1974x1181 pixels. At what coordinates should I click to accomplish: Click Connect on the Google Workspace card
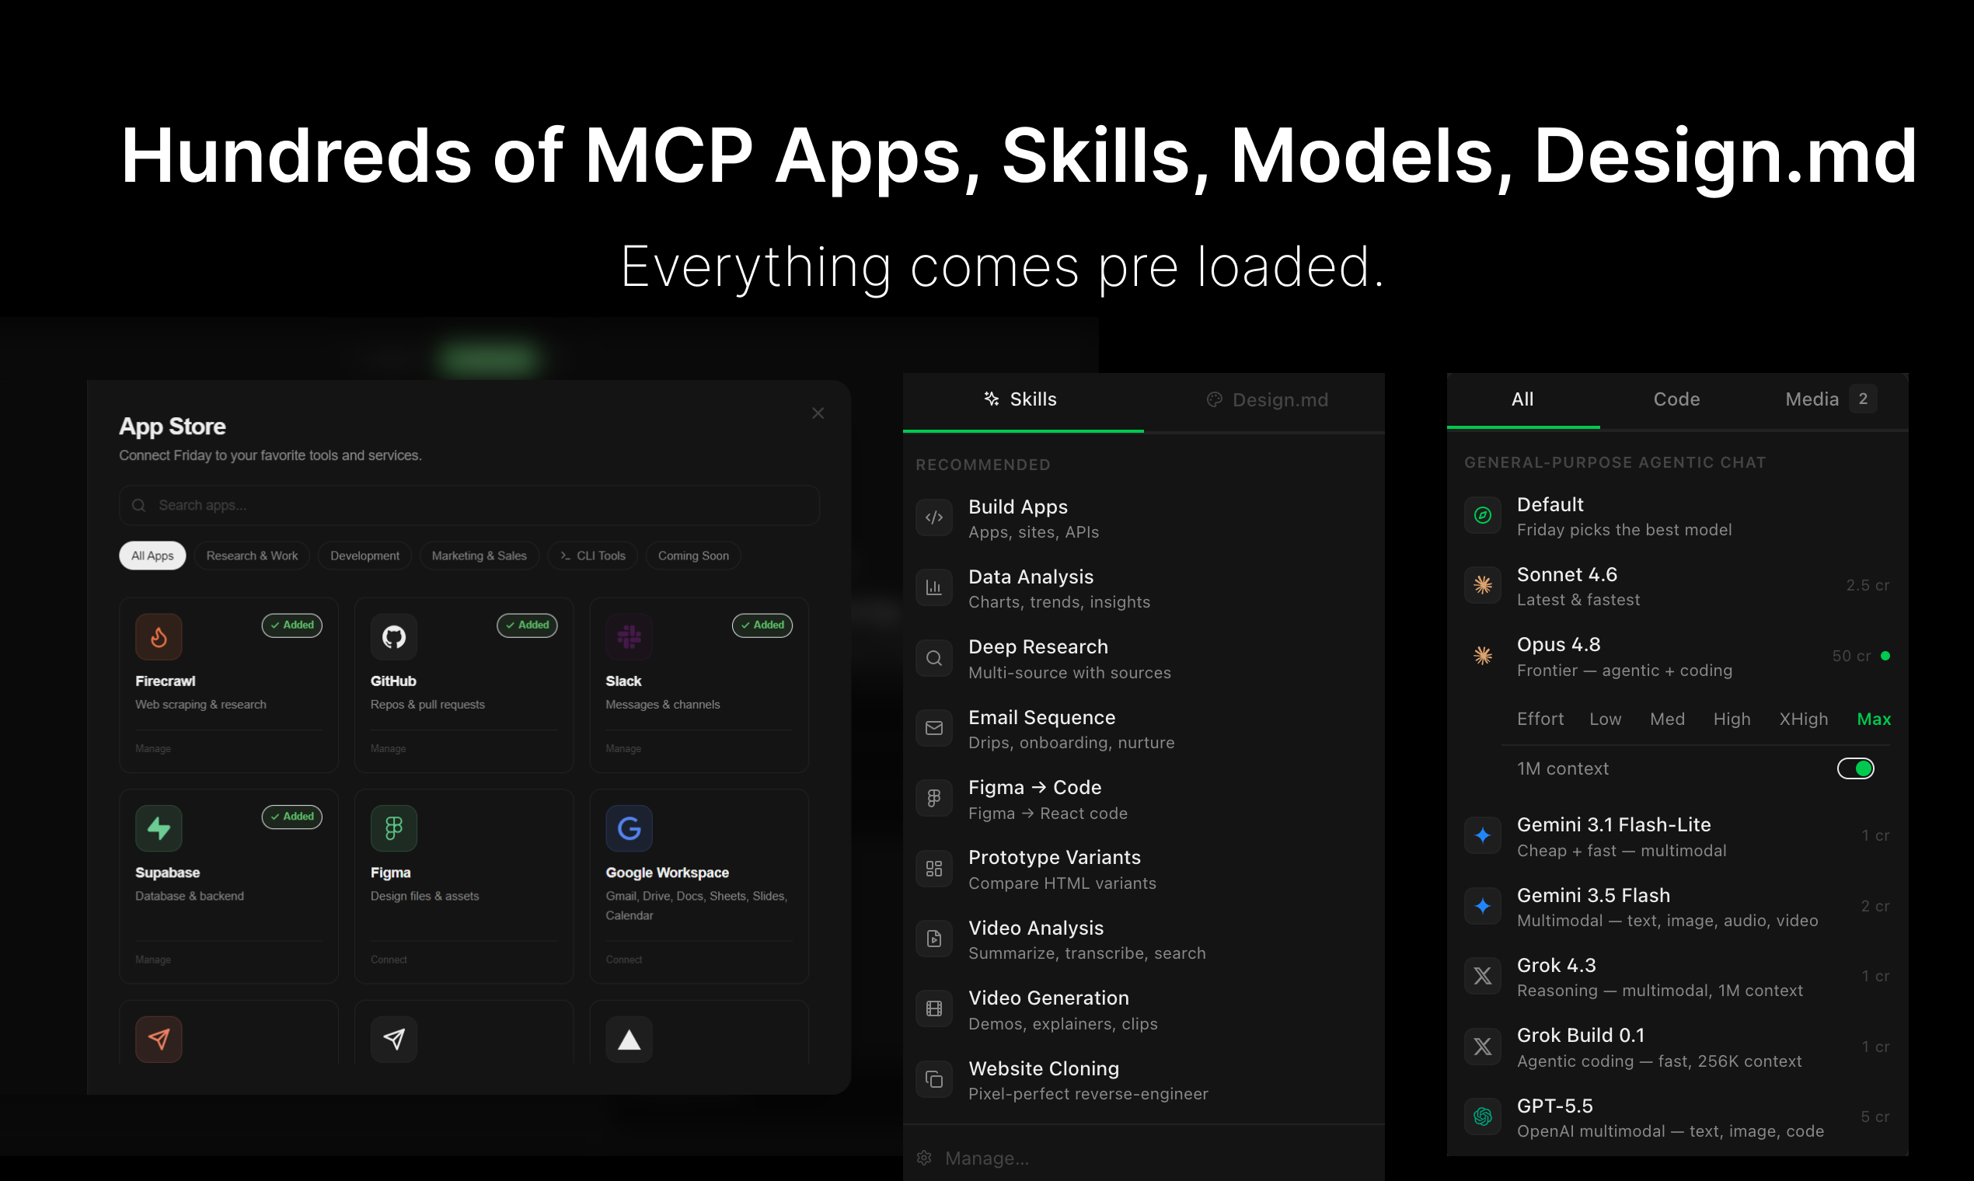click(624, 960)
